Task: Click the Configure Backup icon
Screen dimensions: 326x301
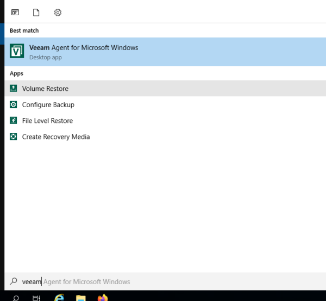Action: 14,105
